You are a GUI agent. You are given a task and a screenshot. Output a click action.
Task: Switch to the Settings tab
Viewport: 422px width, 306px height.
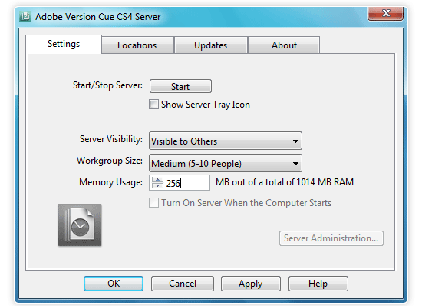64,45
